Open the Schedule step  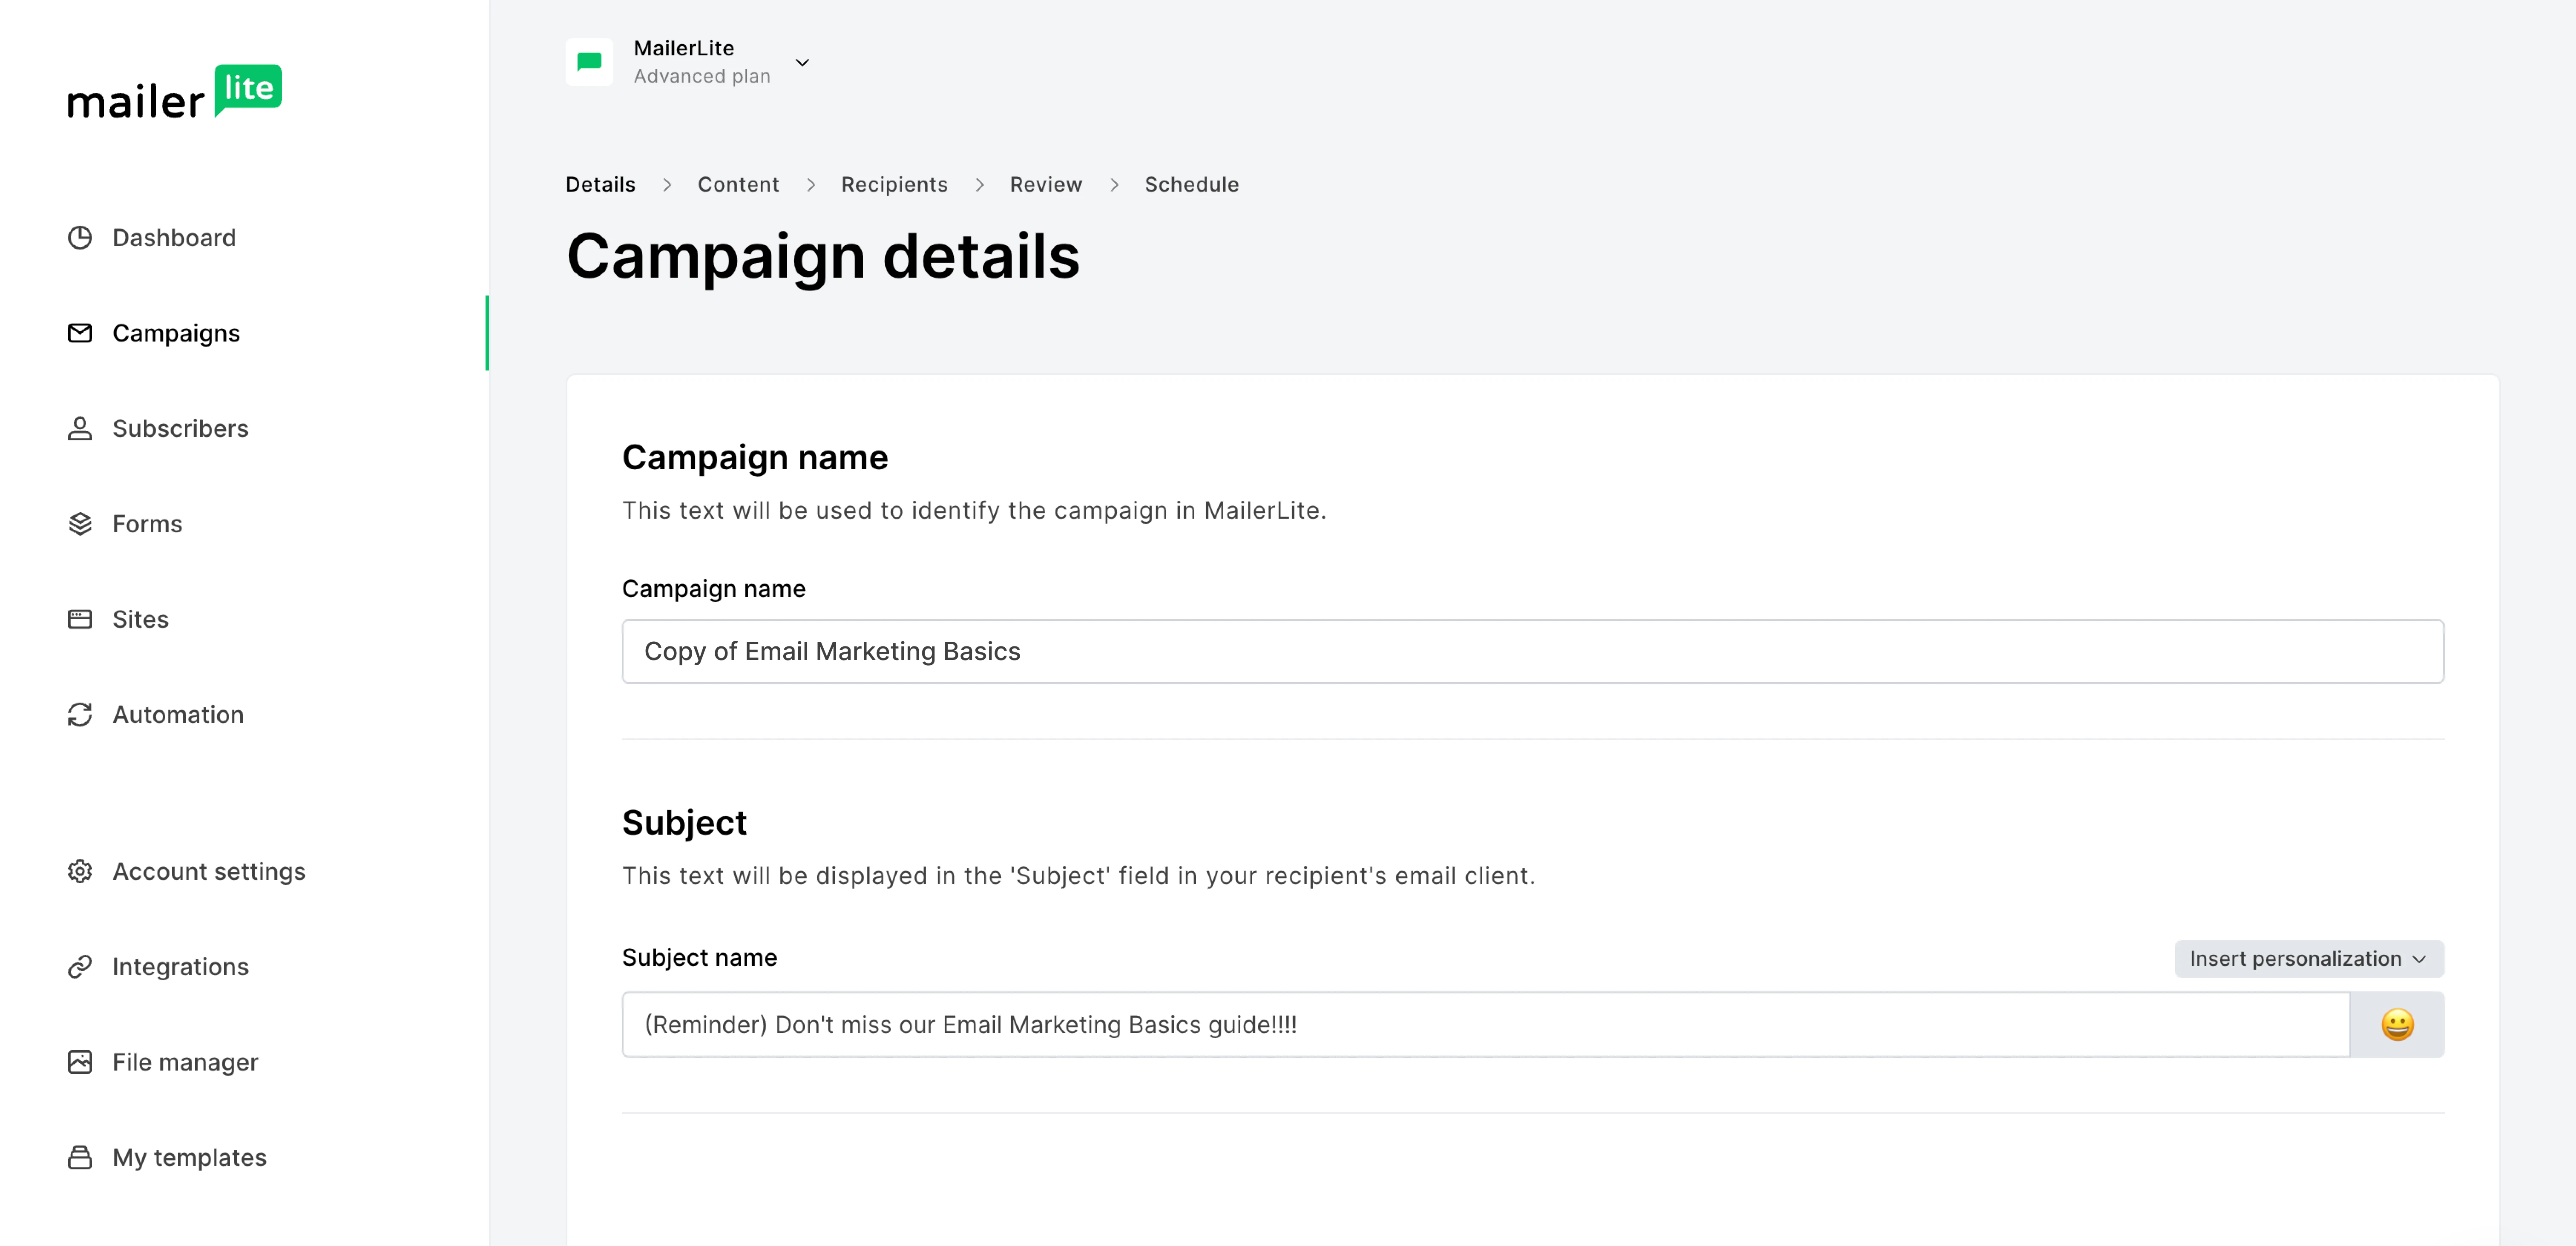1191,185
